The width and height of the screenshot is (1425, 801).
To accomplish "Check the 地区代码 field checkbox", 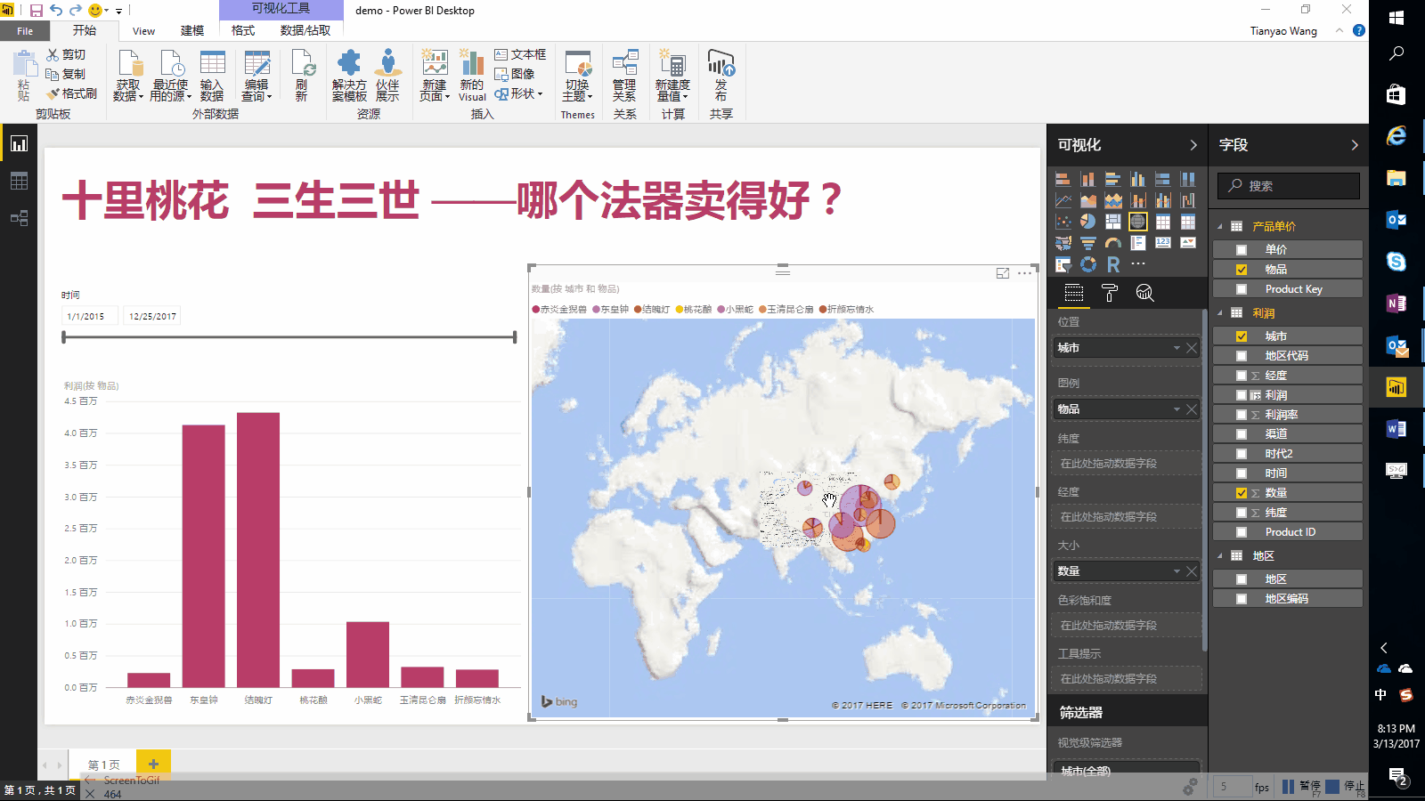I will (1242, 356).
